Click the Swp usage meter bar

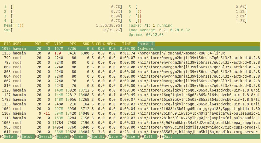coord(63,30)
